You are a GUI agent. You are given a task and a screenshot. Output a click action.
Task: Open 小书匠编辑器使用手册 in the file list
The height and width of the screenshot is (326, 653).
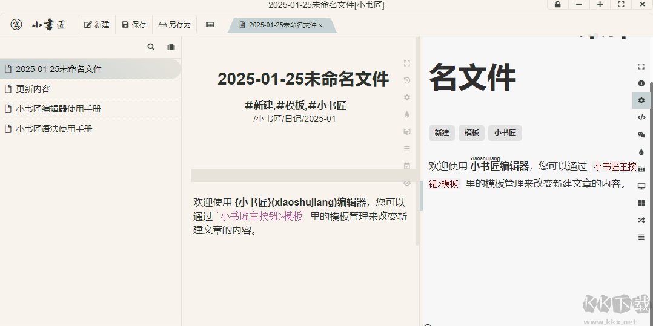pos(58,109)
